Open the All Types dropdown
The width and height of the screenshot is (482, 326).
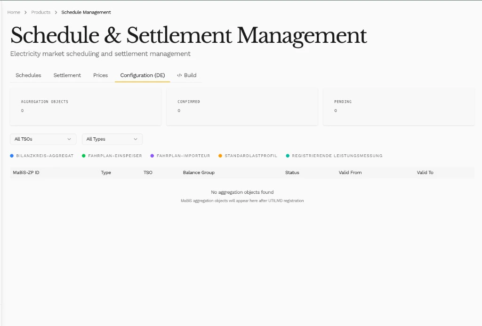point(112,139)
